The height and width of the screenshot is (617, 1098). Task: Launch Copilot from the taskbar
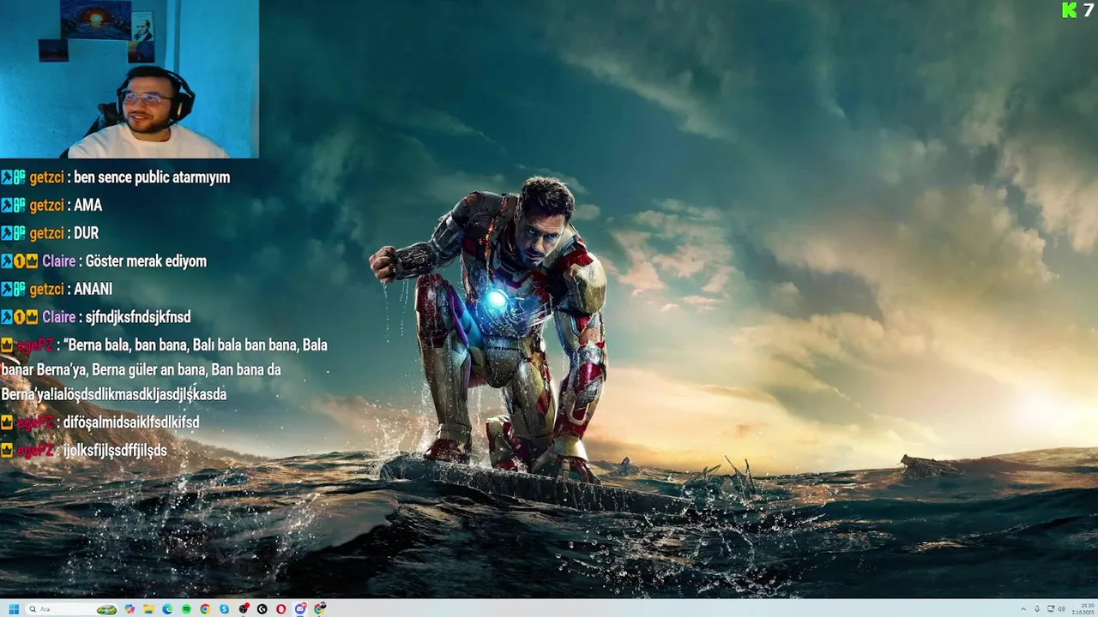[x=130, y=609]
